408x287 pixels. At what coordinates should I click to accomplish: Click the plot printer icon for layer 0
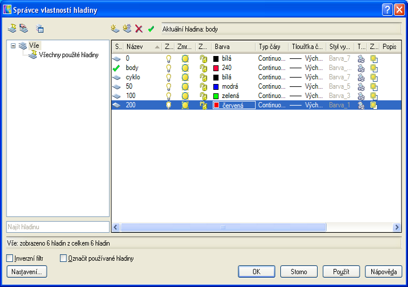361,59
